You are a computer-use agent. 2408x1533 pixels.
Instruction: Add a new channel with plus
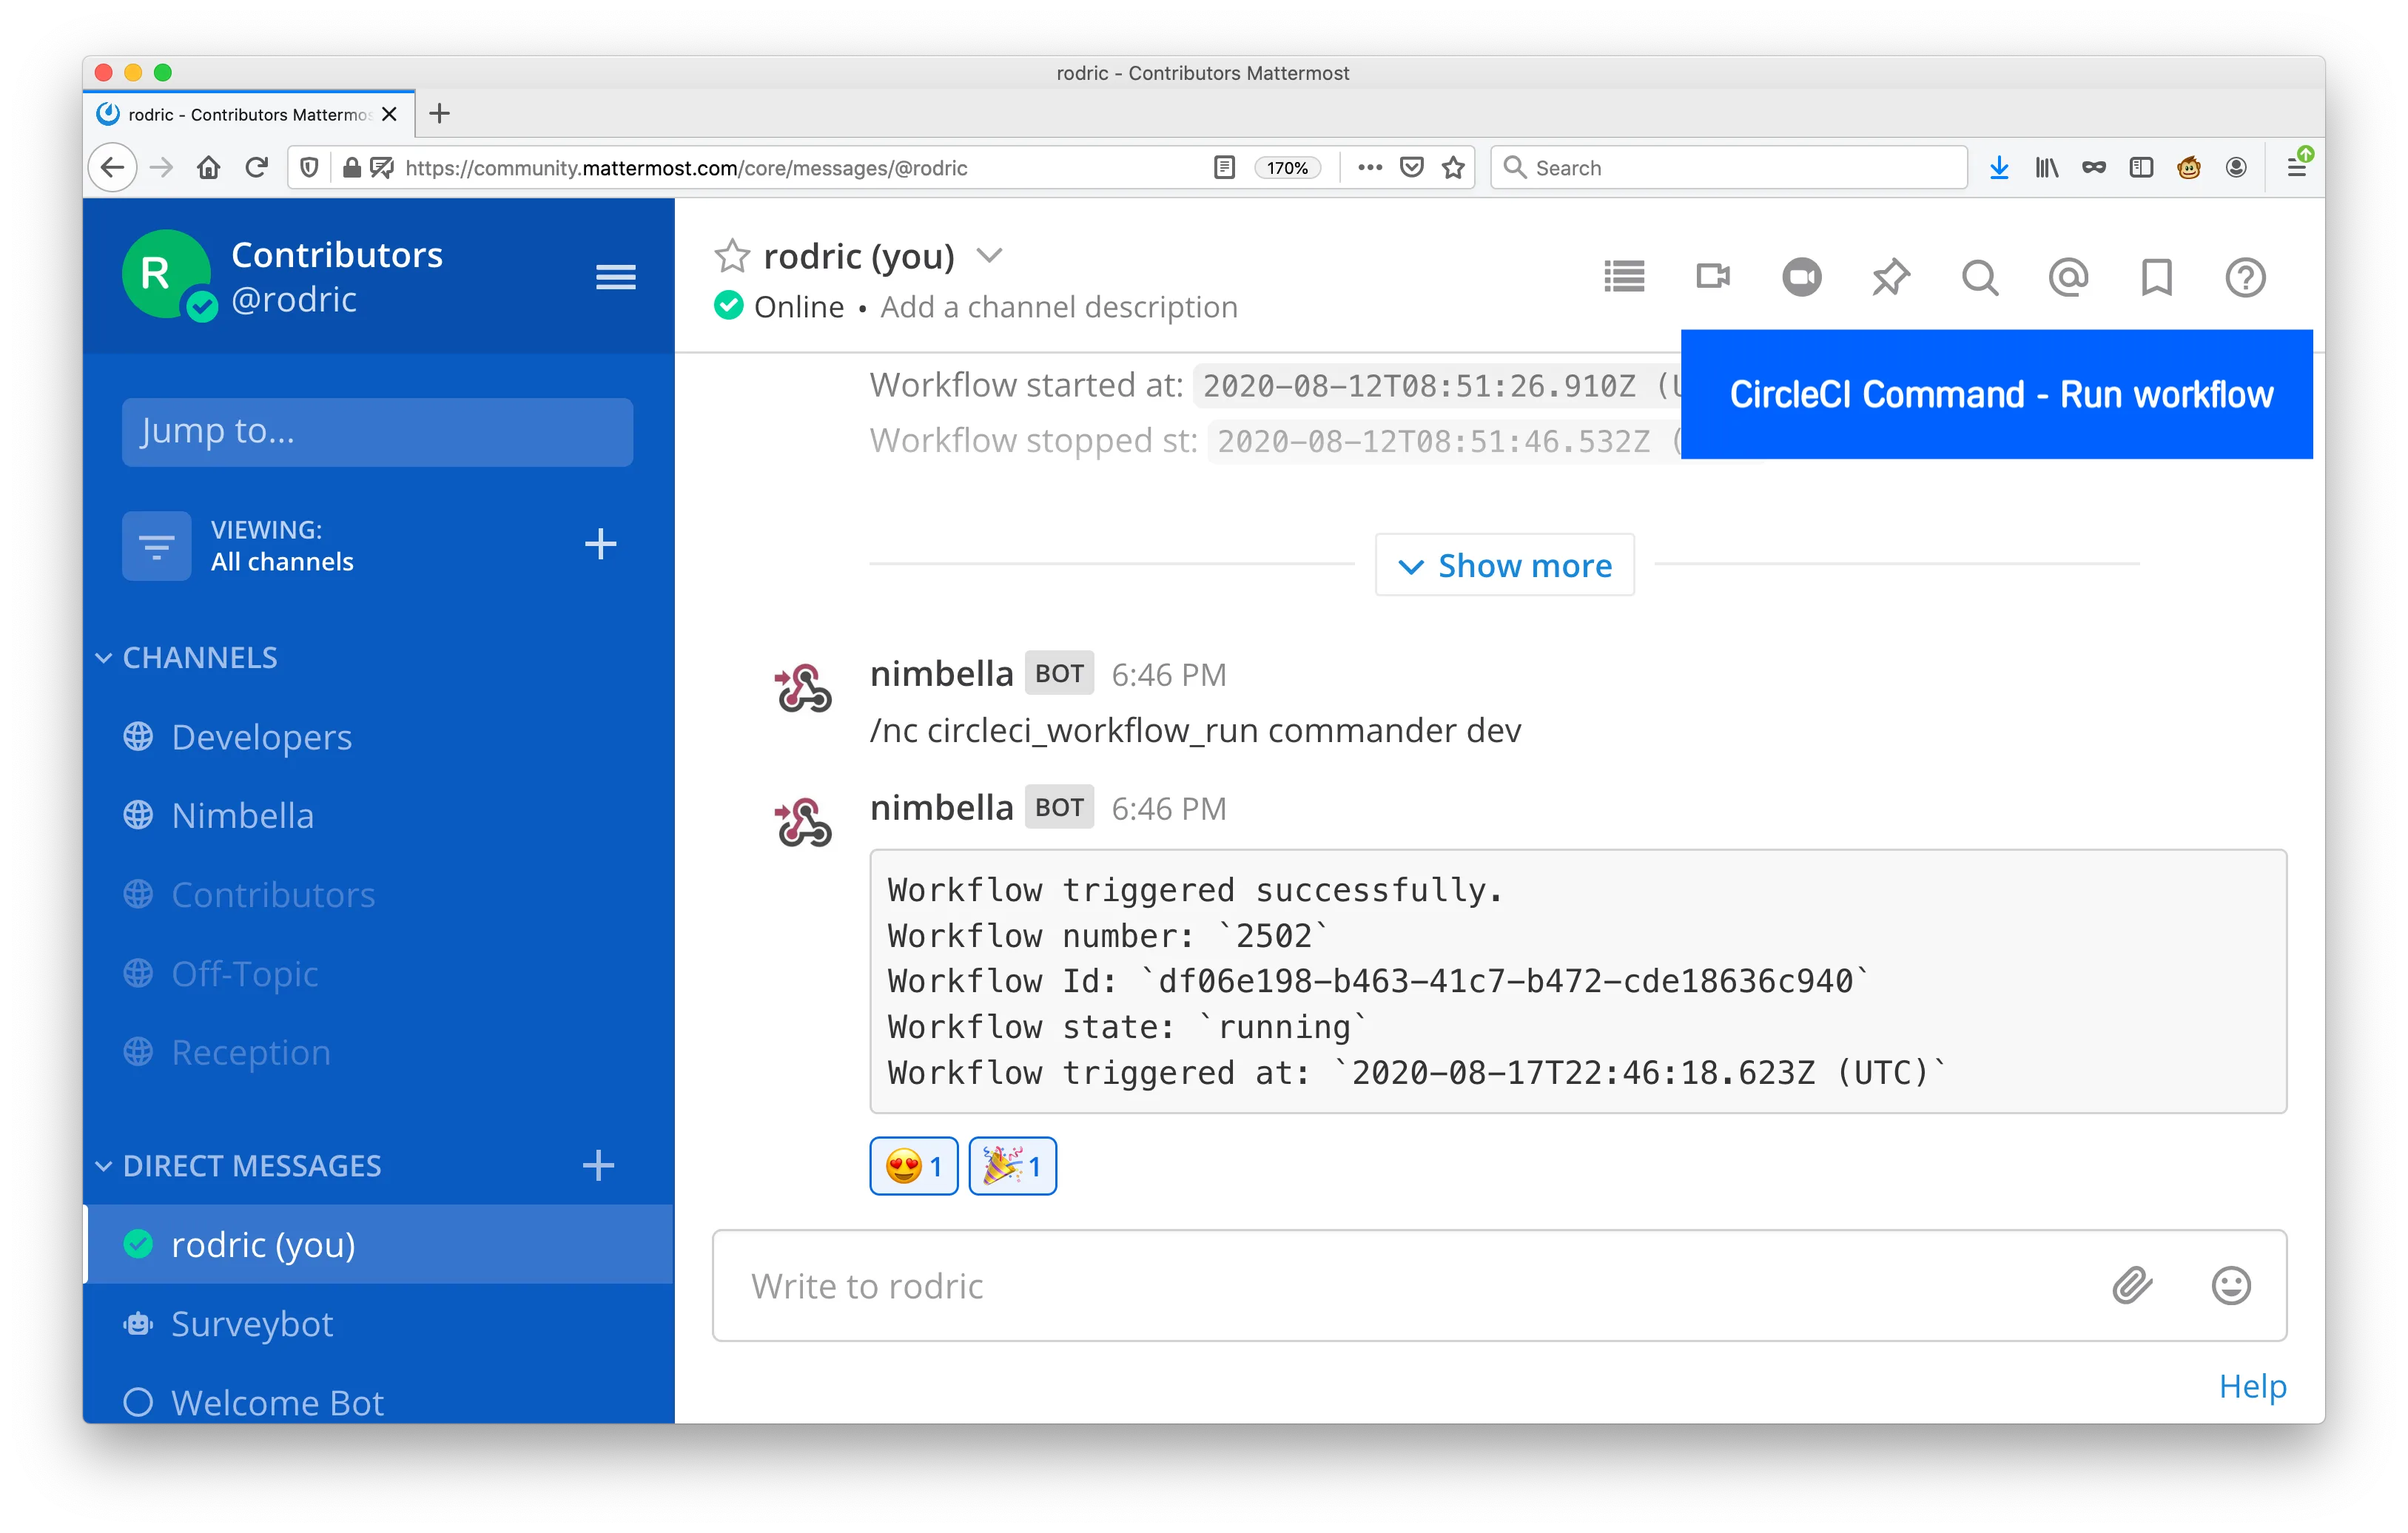pos(600,544)
